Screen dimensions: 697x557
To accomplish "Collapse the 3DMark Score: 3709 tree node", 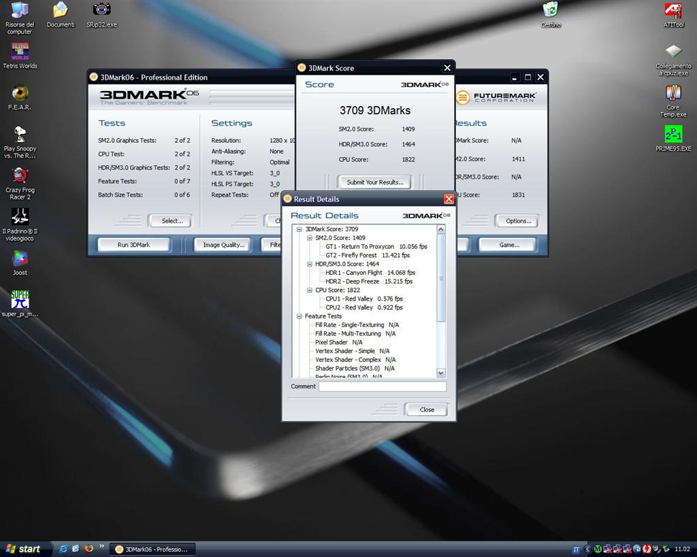I will tap(299, 229).
